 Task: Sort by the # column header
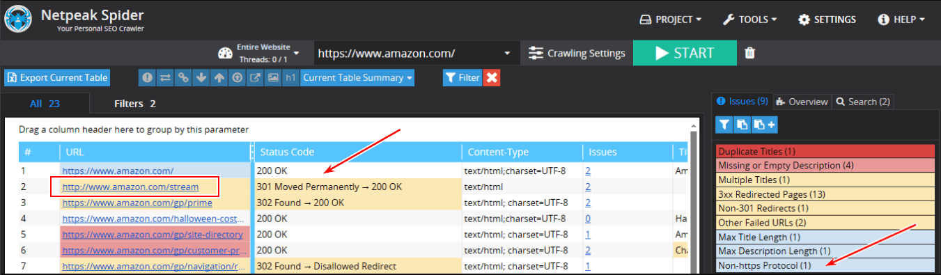point(39,152)
